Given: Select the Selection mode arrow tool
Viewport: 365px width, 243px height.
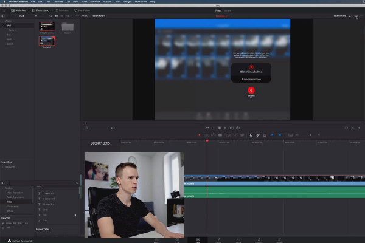Looking at the screenshot, I should pos(200,135).
